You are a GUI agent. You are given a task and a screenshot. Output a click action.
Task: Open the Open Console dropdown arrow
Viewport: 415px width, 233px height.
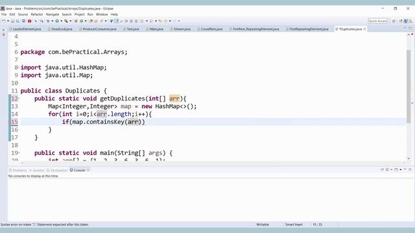coord(401,170)
